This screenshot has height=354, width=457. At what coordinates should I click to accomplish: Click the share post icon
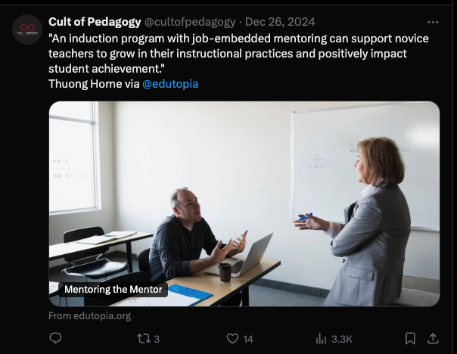click(x=433, y=338)
